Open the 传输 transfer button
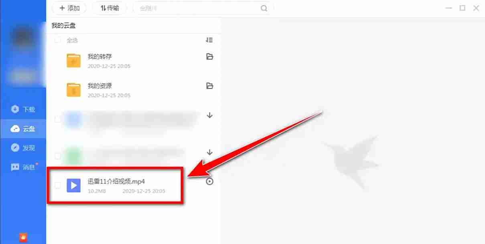This screenshot has width=485, height=244. pos(110,8)
